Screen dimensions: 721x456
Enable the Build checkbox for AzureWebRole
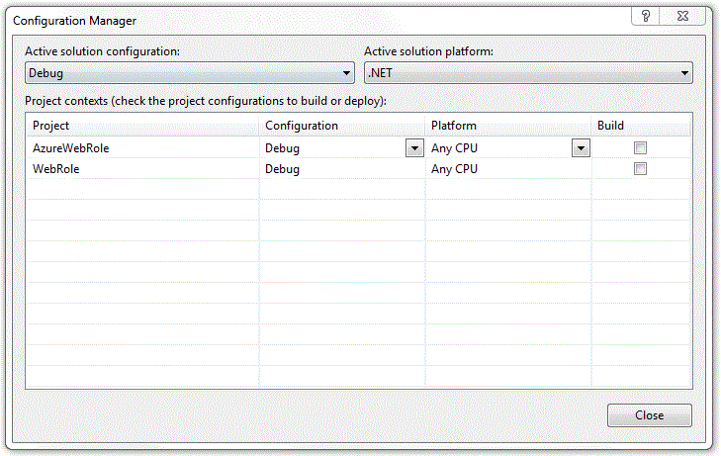click(641, 148)
